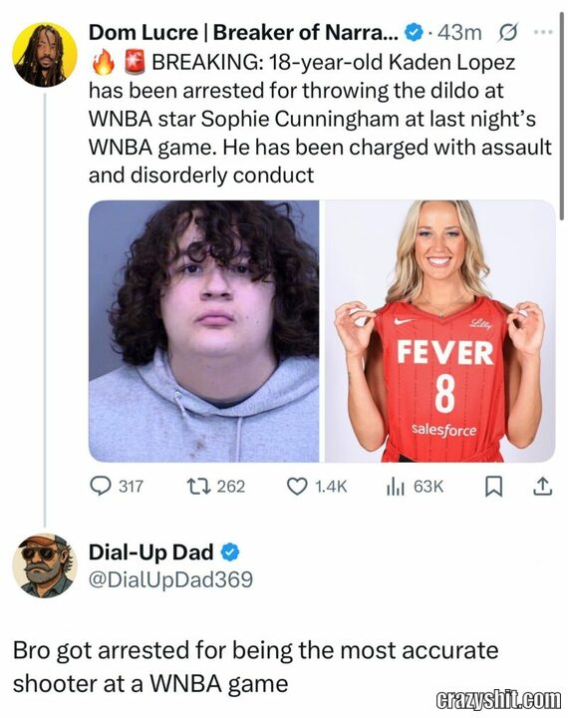Open the Grok slashed-circle icon
Viewport: 568px width, 718px height.
click(507, 33)
